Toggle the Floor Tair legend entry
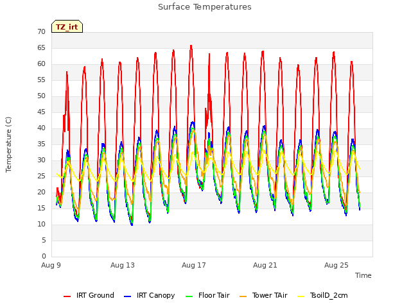This screenshot has height=308, width=411. point(207,295)
